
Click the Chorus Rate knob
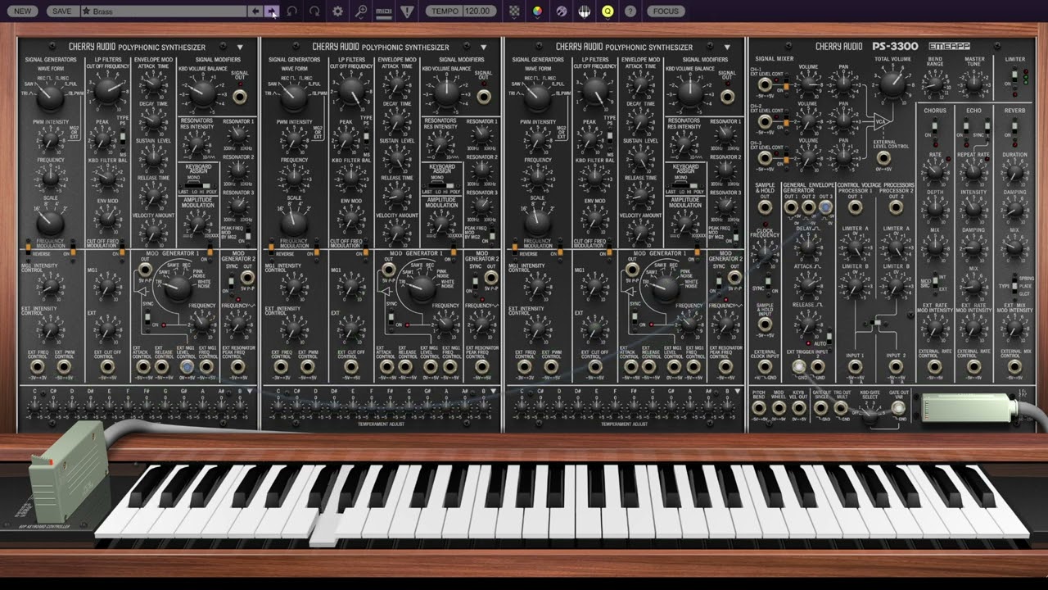(935, 171)
